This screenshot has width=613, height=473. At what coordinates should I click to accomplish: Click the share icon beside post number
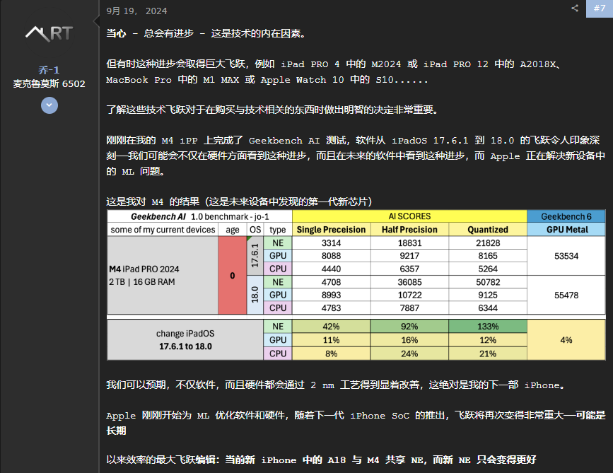point(575,8)
